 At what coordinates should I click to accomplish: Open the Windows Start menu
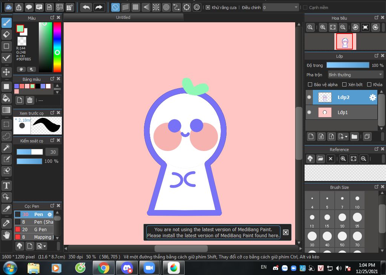[10, 268]
